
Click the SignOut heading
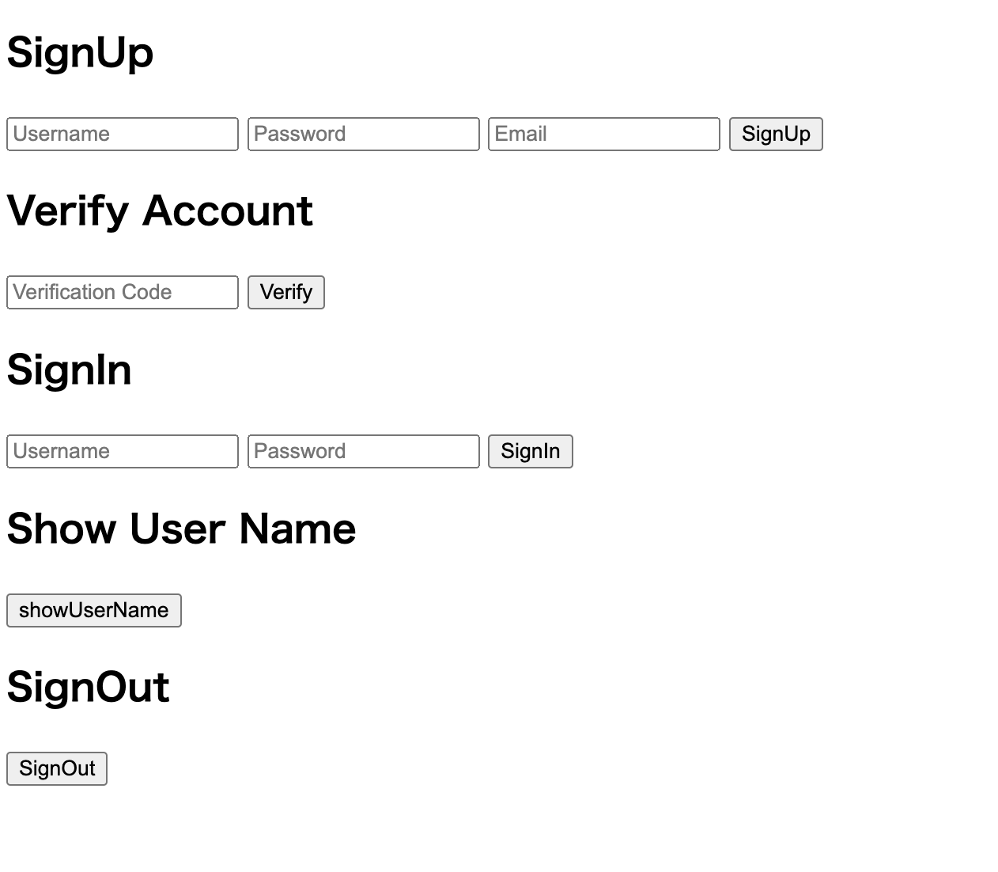click(87, 687)
